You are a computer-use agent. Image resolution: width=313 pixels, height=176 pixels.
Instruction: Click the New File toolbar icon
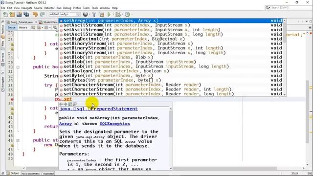[x=5, y=14]
